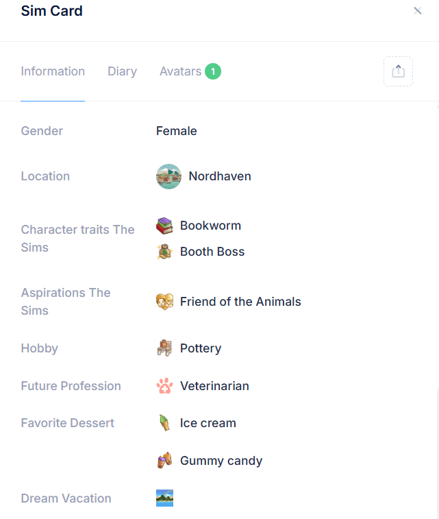Click the Friend of the Animals text
Screen dimensions: 439x519
(x=240, y=302)
